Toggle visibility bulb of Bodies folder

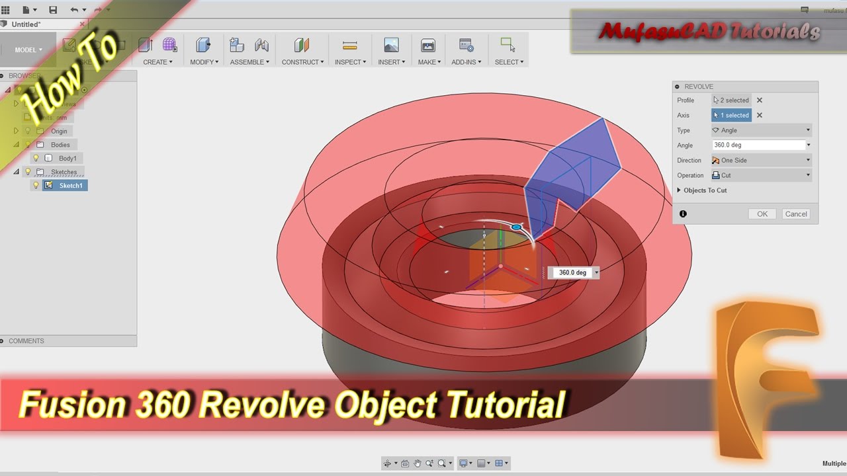(x=28, y=145)
